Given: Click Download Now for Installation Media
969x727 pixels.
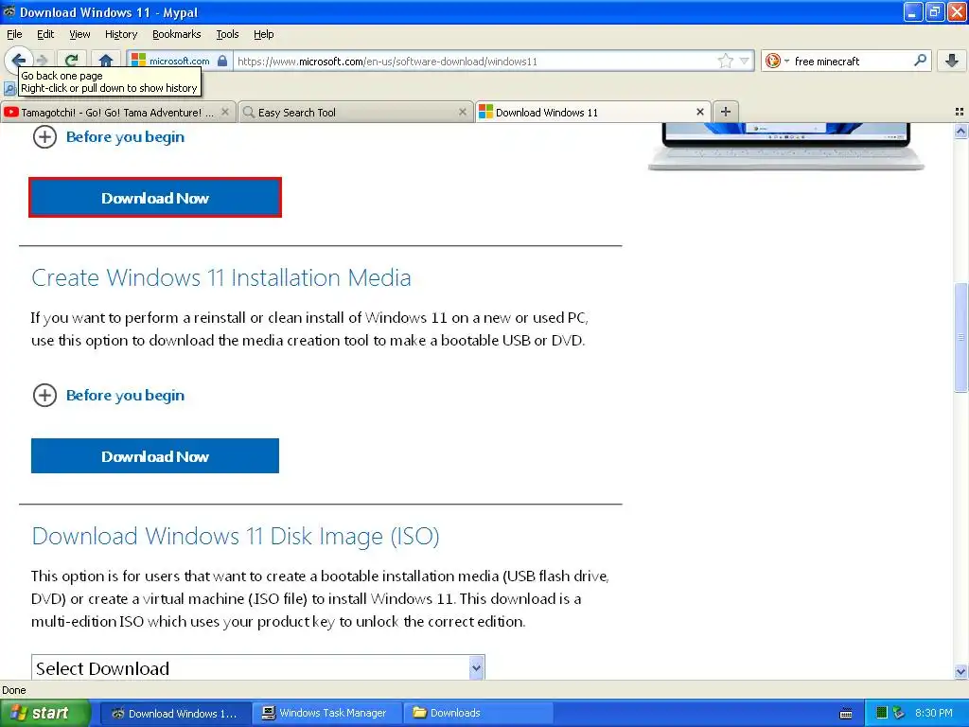Looking at the screenshot, I should tap(155, 456).
